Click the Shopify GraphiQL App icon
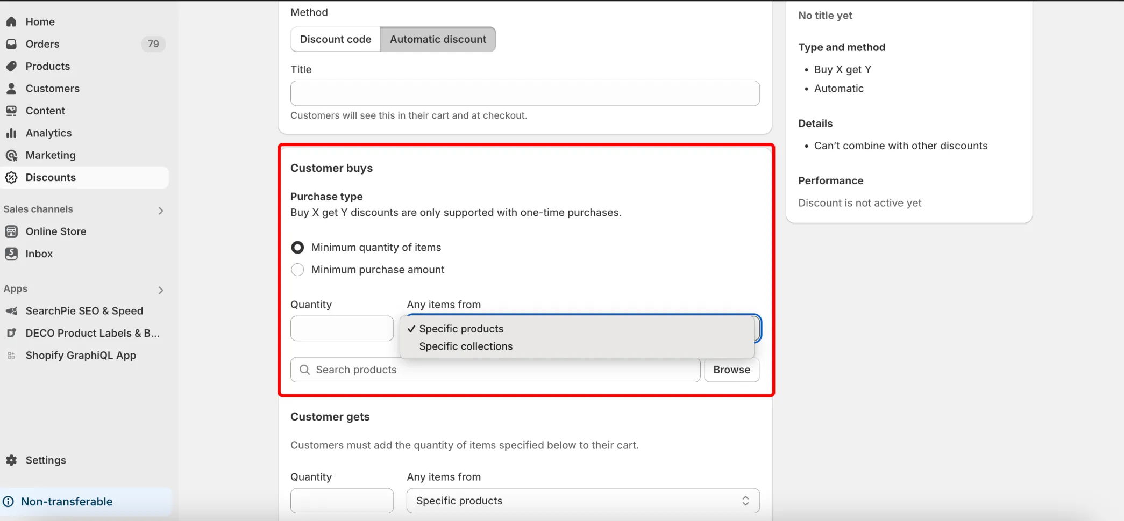This screenshot has height=521, width=1124. [11, 356]
